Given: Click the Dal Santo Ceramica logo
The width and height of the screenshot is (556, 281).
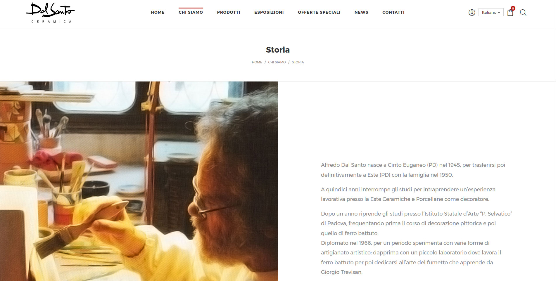Looking at the screenshot, I should [x=51, y=12].
